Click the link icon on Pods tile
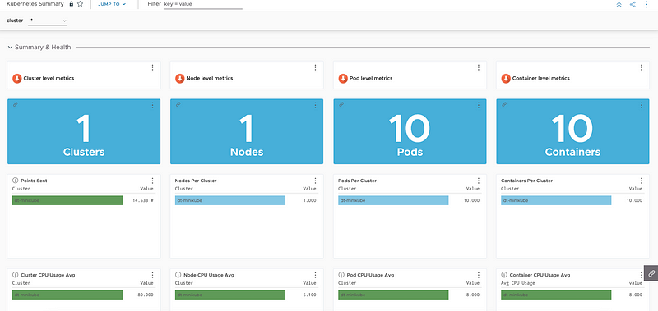Image resolution: width=658 pixels, height=311 pixels. pos(341,104)
